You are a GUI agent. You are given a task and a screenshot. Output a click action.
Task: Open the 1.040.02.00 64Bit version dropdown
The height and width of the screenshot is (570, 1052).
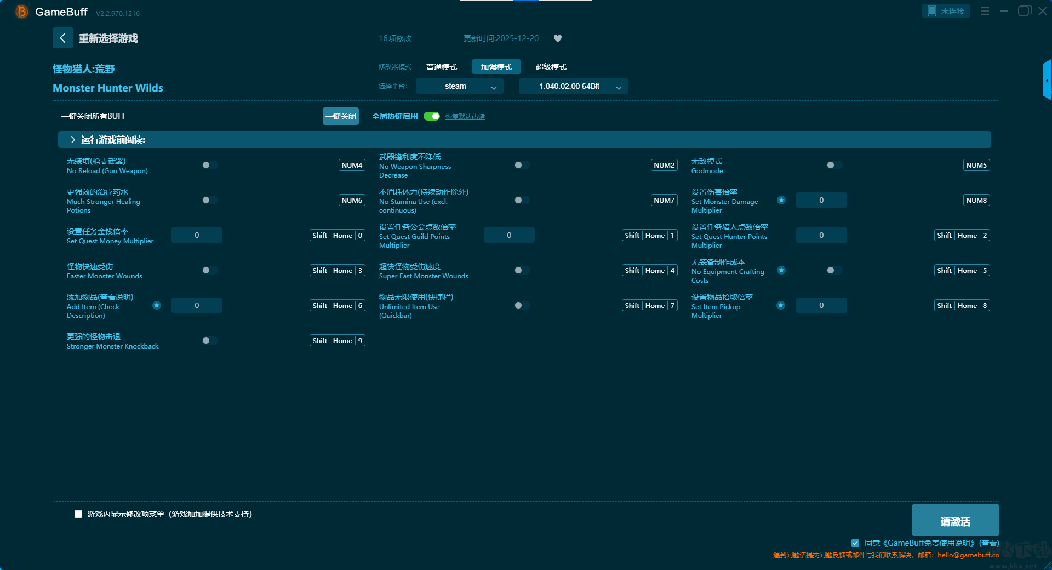tap(573, 87)
